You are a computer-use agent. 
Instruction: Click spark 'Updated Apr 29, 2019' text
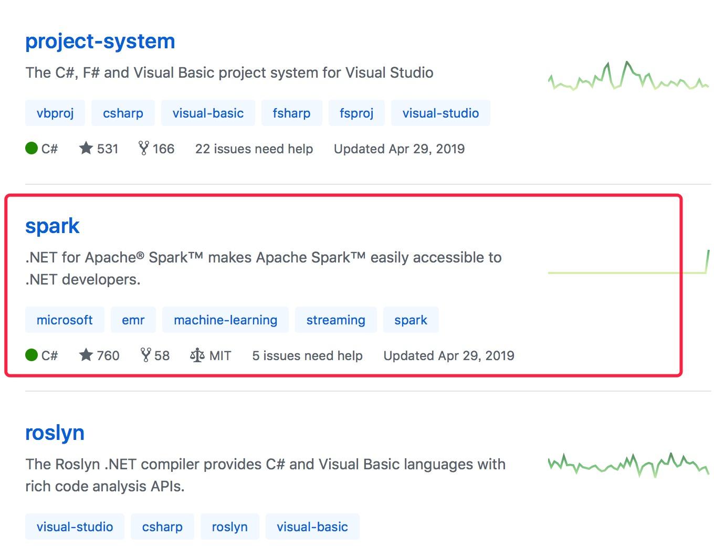pyautogui.click(x=449, y=356)
